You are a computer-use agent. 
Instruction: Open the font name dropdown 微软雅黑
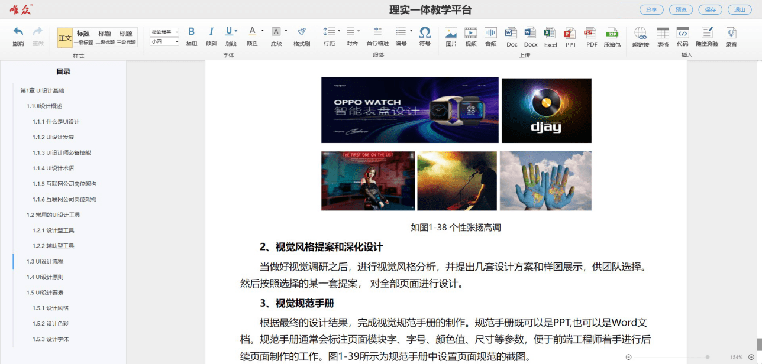point(164,32)
